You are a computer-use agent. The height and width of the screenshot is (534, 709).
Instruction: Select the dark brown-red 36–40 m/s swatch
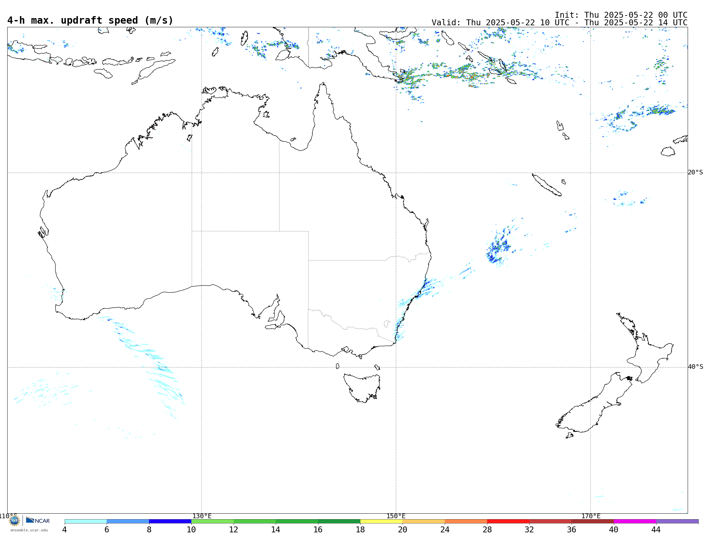point(593,522)
